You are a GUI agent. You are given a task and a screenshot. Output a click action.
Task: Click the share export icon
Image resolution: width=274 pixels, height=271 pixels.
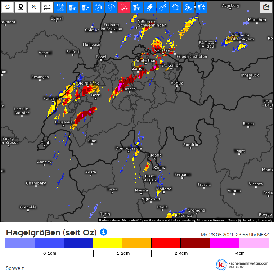point(266,7)
